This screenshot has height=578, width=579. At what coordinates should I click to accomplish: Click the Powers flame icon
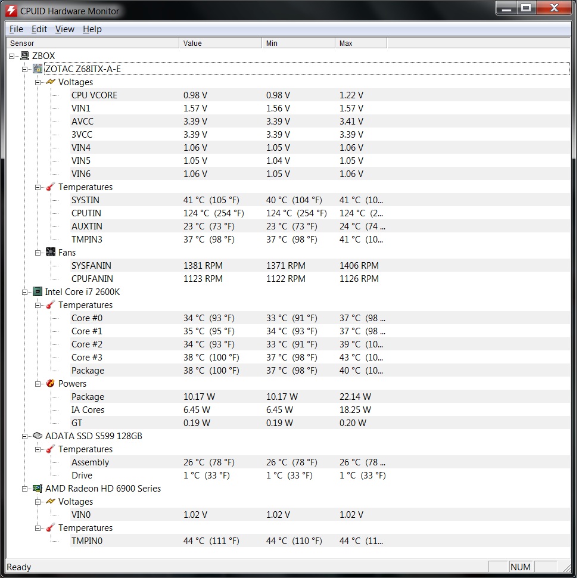pos(51,383)
